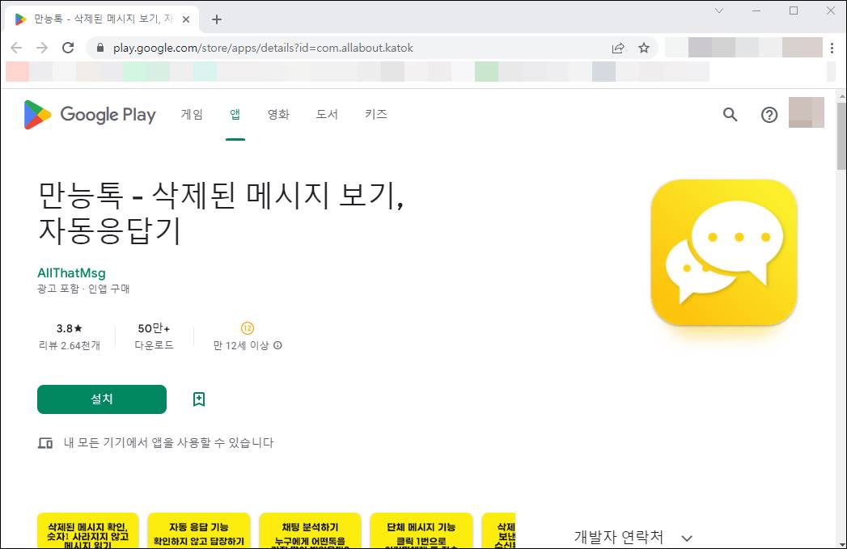Screen dimensions: 847x549
Task: Bookmark this page with star icon
Action: point(643,48)
